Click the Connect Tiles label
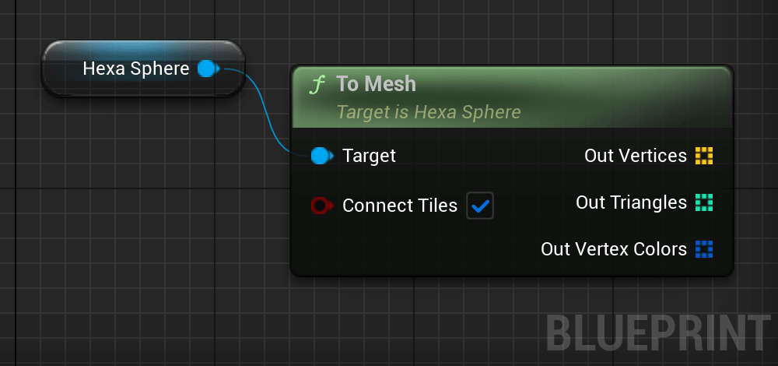This screenshot has width=778, height=366. 400,206
